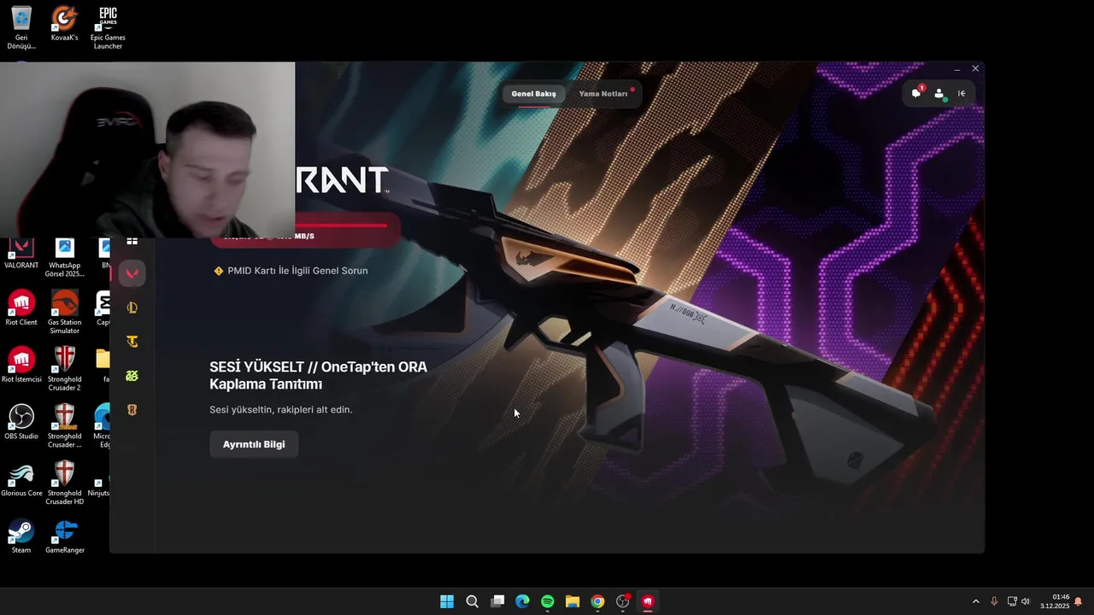Select the GameRanger desktop shortcut
Image resolution: width=1094 pixels, height=615 pixels.
click(x=65, y=536)
